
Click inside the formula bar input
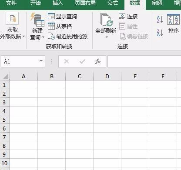pos(144,61)
